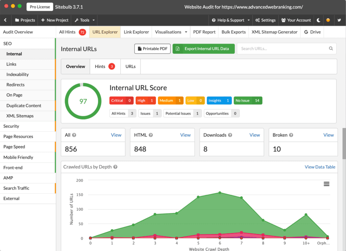View All URLs link

click(116, 135)
